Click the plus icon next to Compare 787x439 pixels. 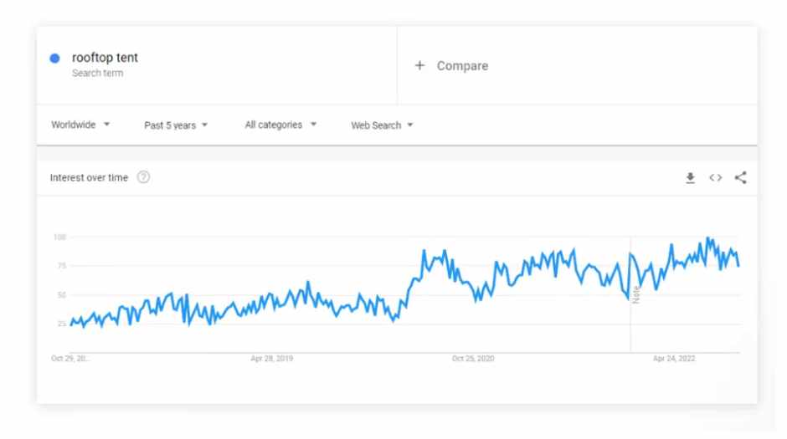pyautogui.click(x=419, y=65)
